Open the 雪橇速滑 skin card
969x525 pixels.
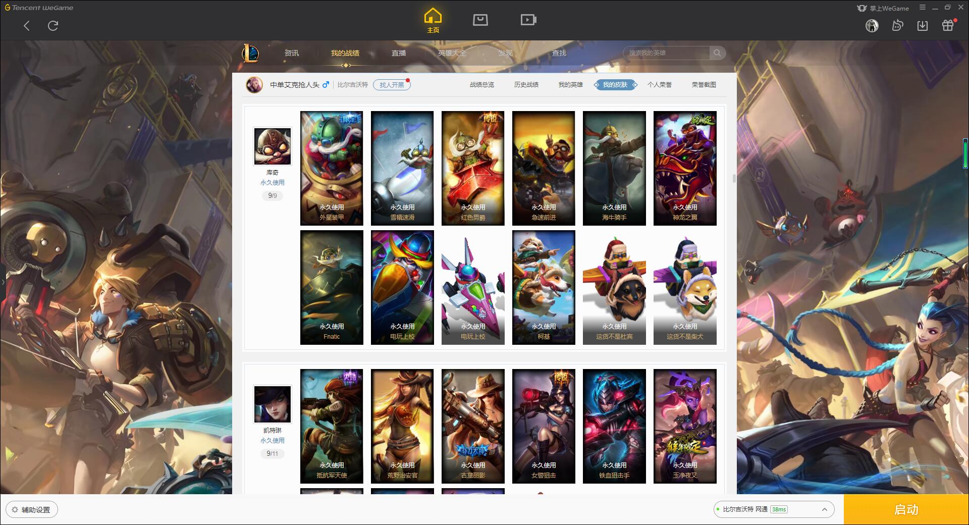pos(402,168)
